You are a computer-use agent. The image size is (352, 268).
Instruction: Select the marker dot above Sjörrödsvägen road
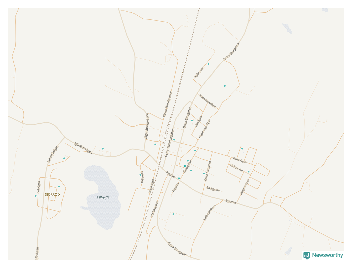[x=103, y=149]
